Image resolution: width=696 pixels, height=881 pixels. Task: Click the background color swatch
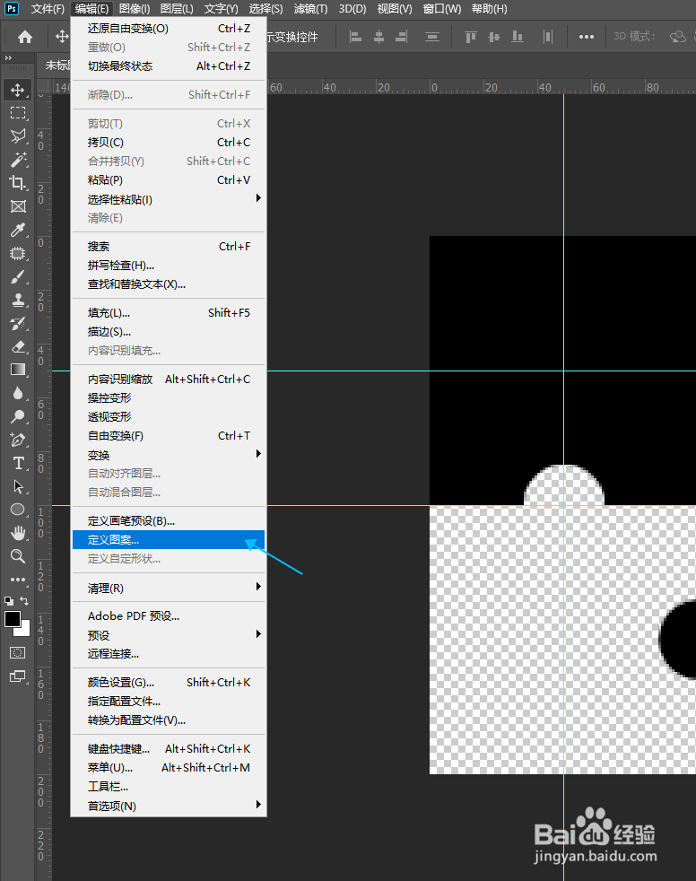[x=25, y=632]
